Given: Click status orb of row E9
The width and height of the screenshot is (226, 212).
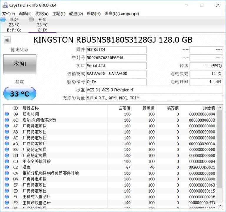Looking at the screenshot, I should 7,191.
